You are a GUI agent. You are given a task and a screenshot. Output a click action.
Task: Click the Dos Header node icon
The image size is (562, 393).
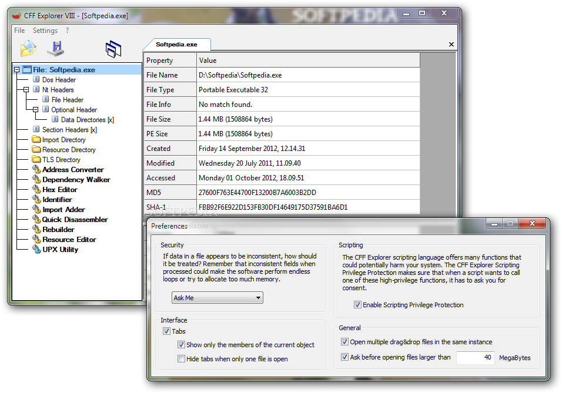[x=36, y=79]
